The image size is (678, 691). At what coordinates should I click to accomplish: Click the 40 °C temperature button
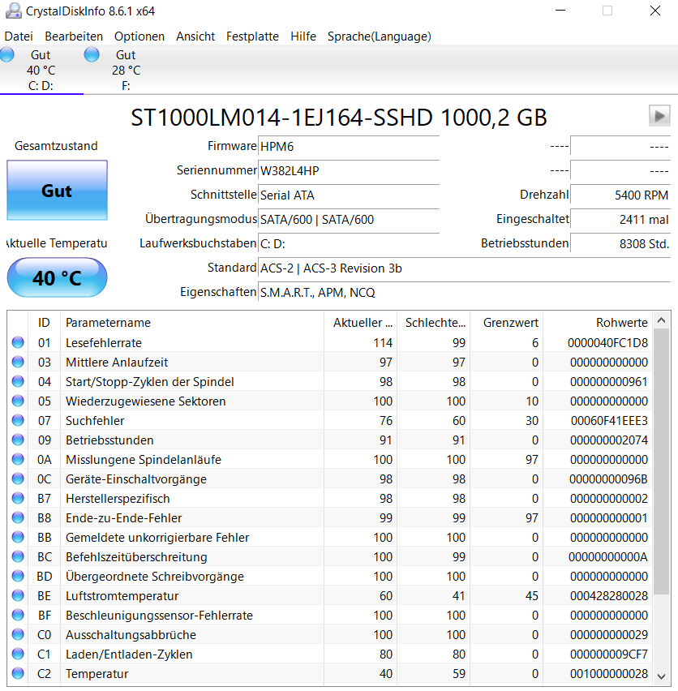[58, 277]
